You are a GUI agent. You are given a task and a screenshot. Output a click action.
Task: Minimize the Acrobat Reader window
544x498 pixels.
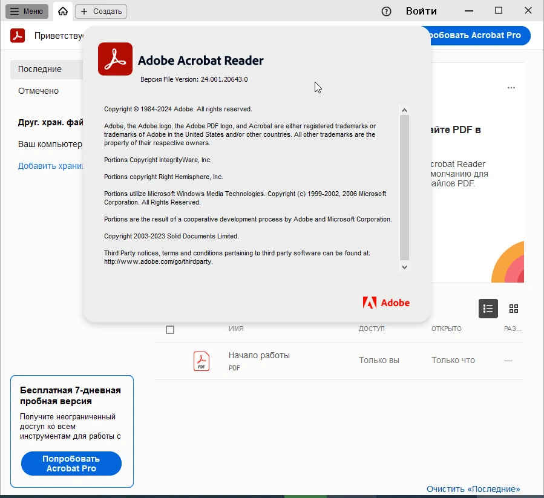click(x=469, y=11)
